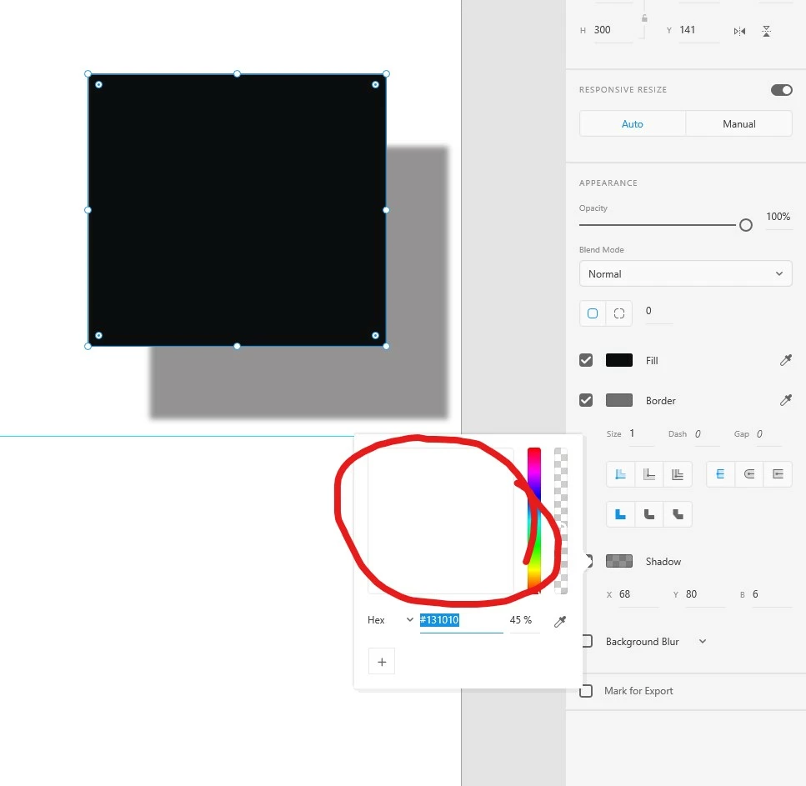The height and width of the screenshot is (786, 806).
Task: Click the border Gap field
Action: 768,434
